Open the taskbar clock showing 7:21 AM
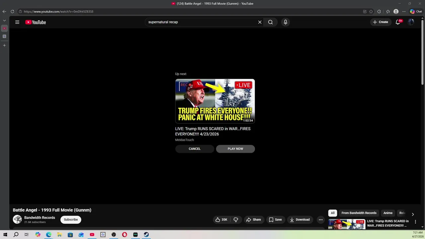The height and width of the screenshot is (239, 425). [x=418, y=235]
